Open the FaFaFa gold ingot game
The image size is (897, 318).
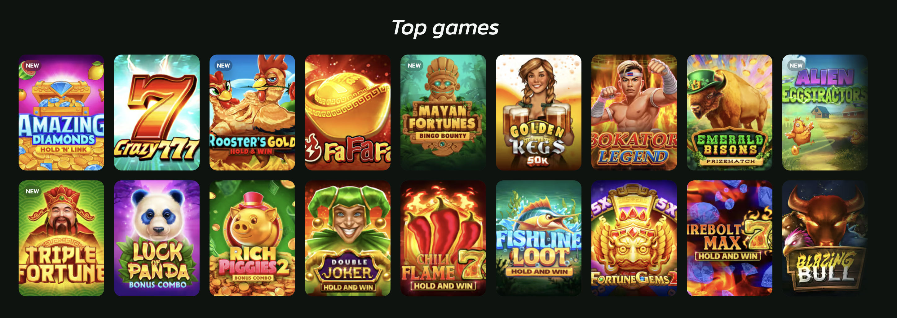(347, 113)
